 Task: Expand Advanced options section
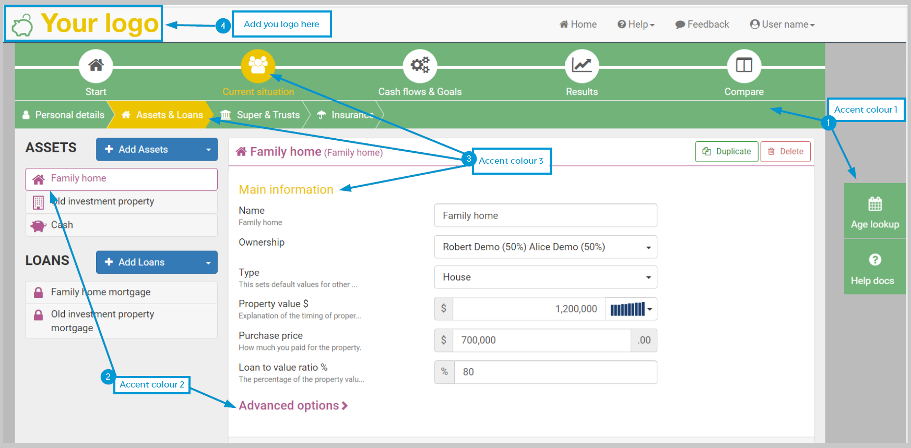(x=293, y=406)
